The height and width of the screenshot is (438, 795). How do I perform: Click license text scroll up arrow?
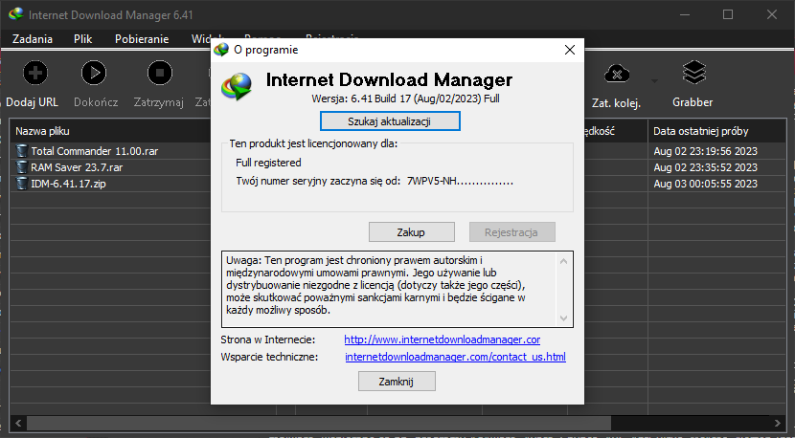[x=563, y=262]
